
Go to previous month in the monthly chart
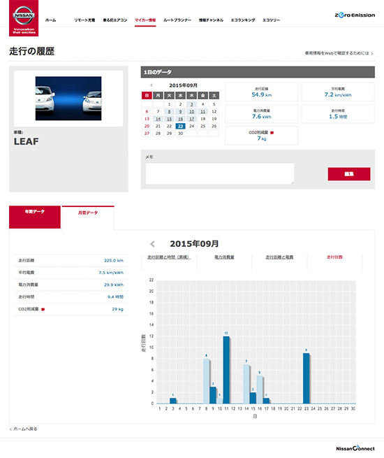point(152,244)
